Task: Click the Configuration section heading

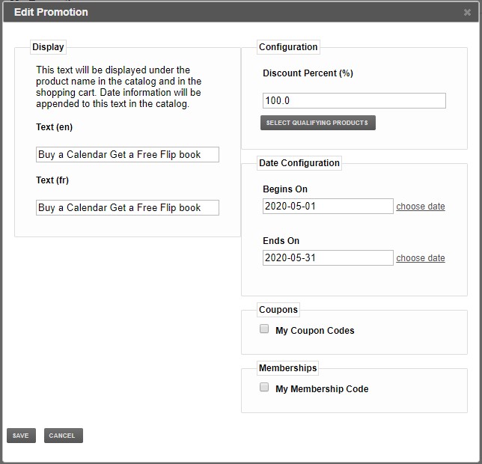Action: (x=288, y=46)
